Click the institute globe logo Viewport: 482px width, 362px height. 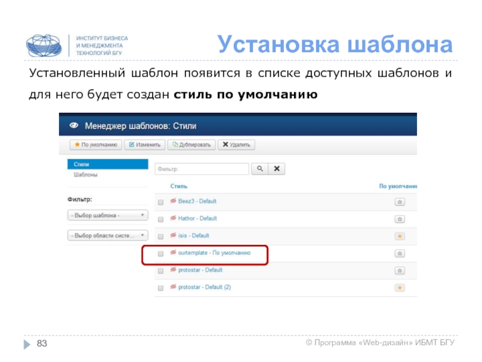[x=43, y=46]
